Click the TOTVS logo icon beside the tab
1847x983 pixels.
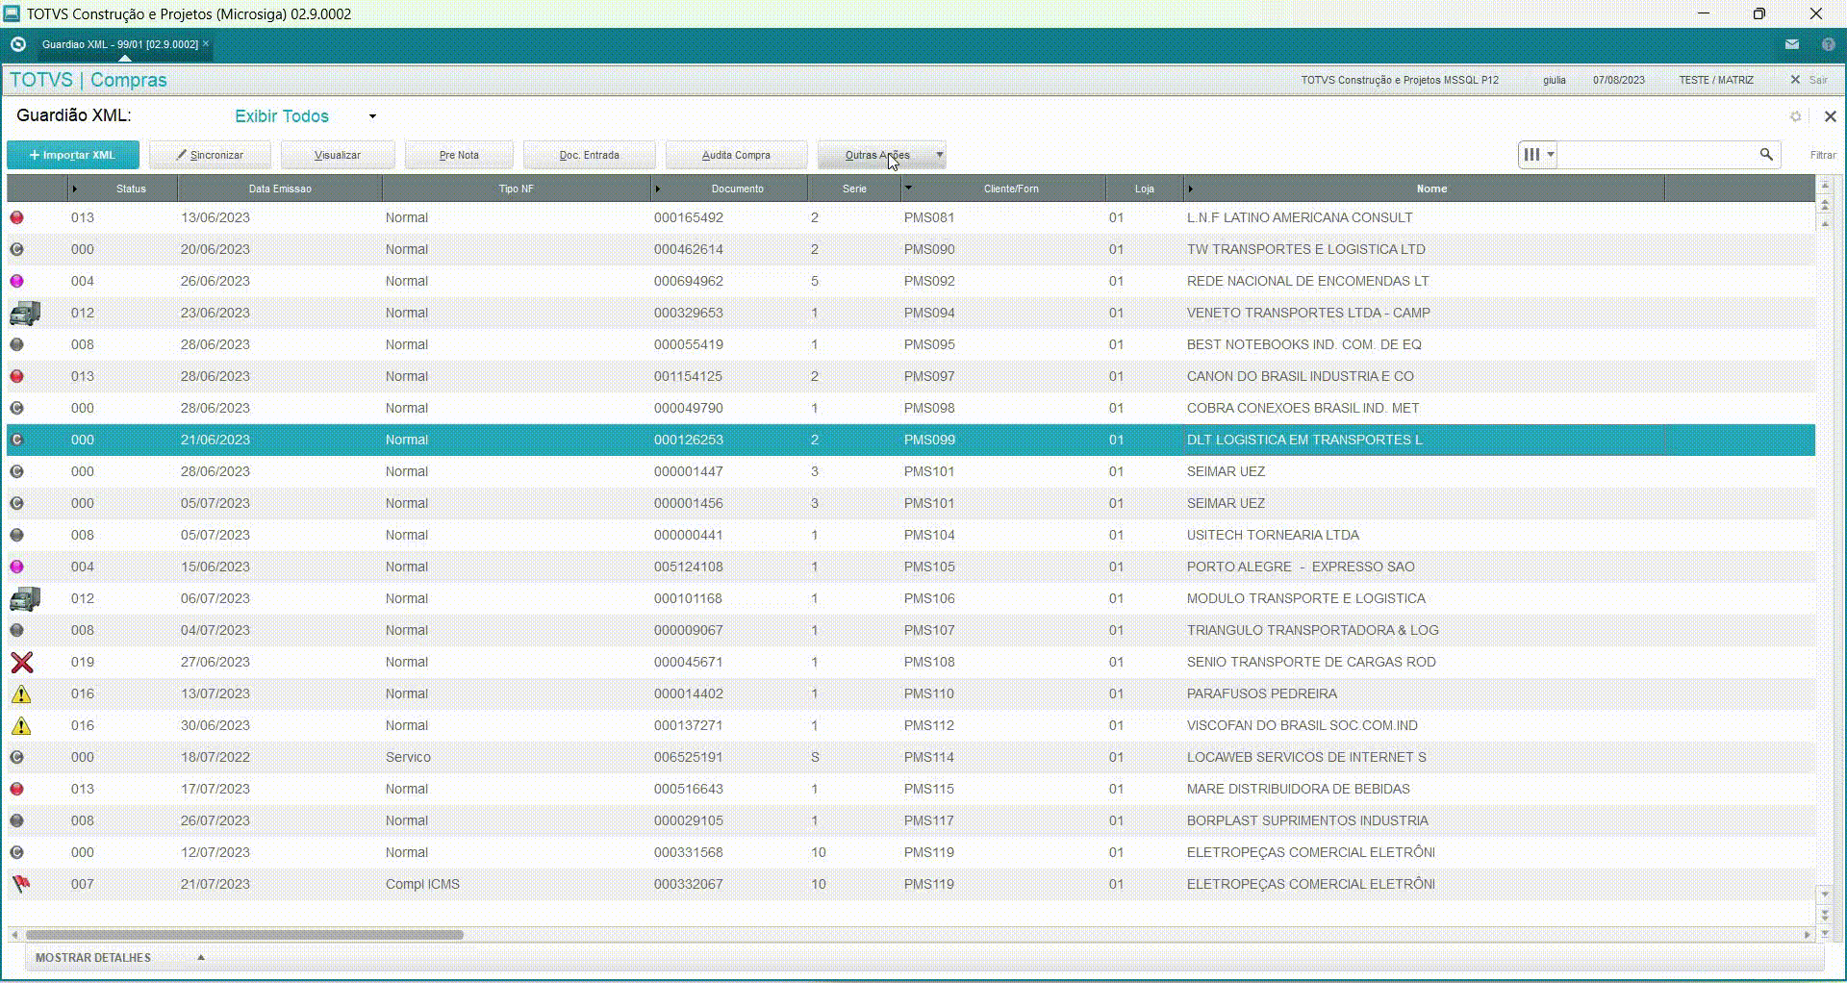[17, 44]
